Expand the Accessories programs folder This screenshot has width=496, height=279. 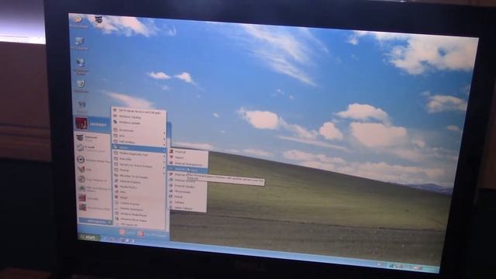click(139, 130)
